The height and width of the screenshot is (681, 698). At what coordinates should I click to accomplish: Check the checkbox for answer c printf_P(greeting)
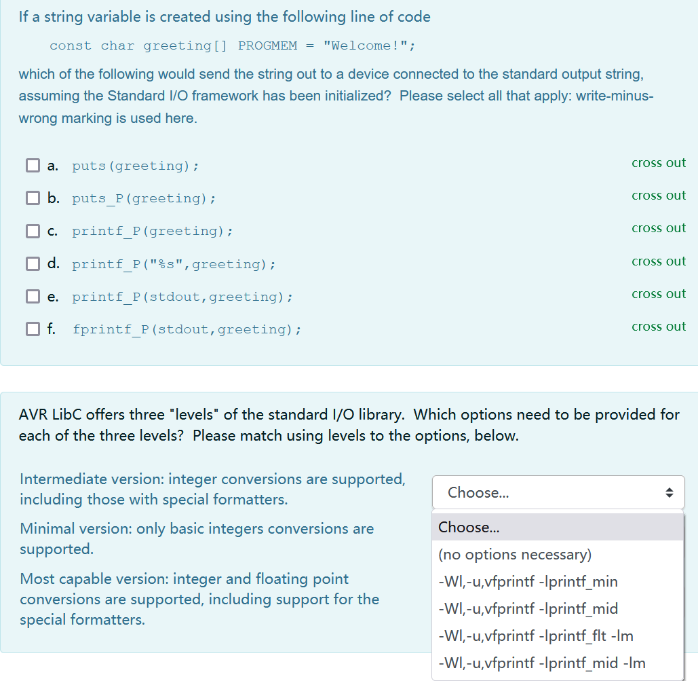click(x=32, y=231)
